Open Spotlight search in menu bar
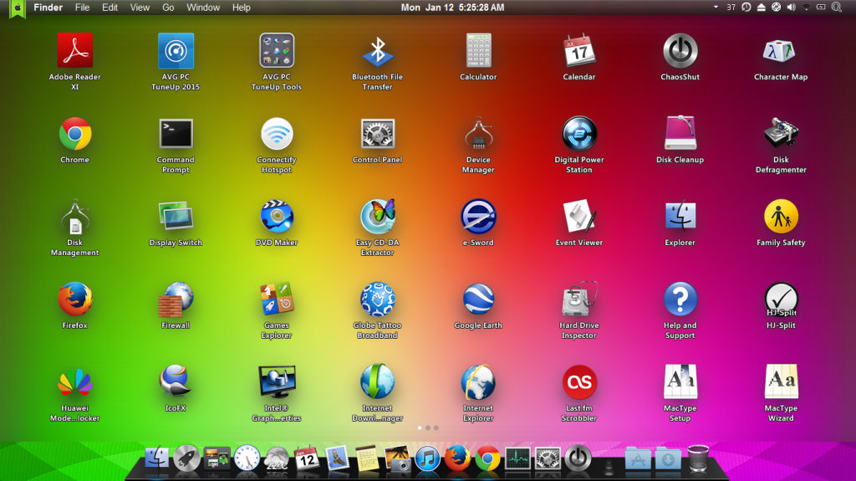Image resolution: width=856 pixels, height=481 pixels. click(836, 7)
